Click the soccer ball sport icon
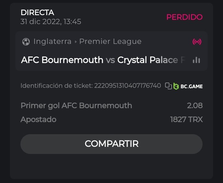Viewport: 223px width, 183px height. pyautogui.click(x=26, y=42)
